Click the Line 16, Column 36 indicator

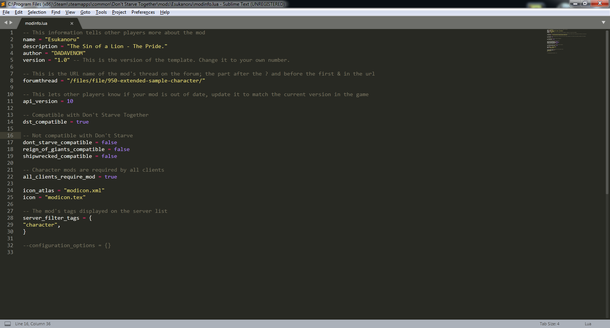click(33, 324)
